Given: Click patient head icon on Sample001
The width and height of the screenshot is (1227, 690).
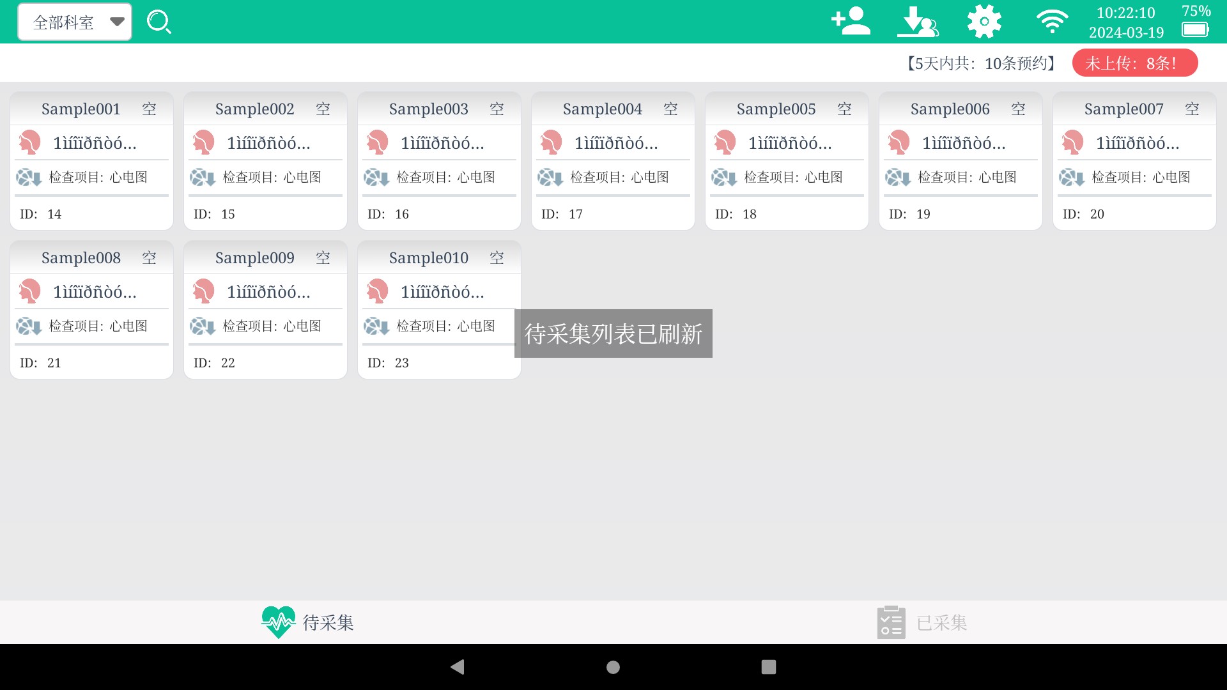Looking at the screenshot, I should click(30, 142).
